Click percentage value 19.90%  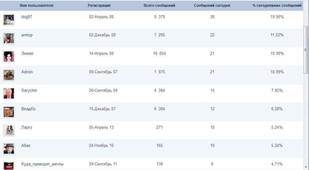point(277,17)
